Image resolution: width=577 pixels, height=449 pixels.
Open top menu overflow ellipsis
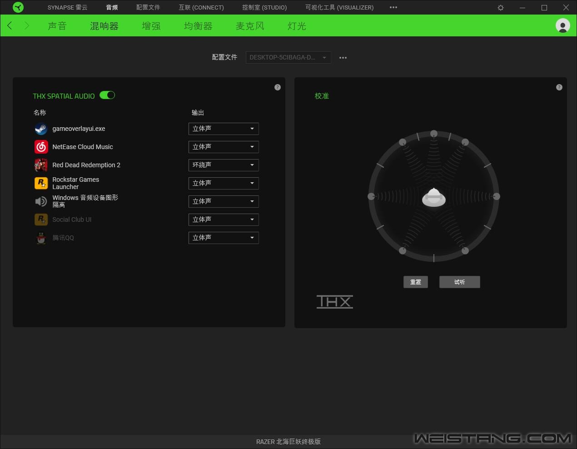click(x=393, y=7)
